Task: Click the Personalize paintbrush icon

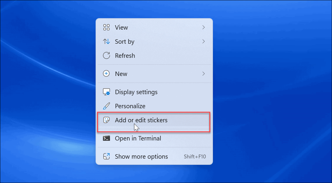Action: [x=106, y=106]
